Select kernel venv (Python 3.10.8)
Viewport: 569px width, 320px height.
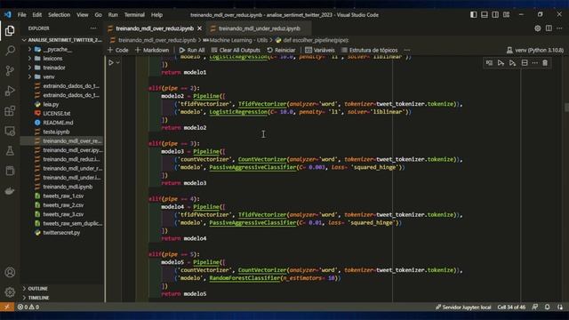point(535,50)
